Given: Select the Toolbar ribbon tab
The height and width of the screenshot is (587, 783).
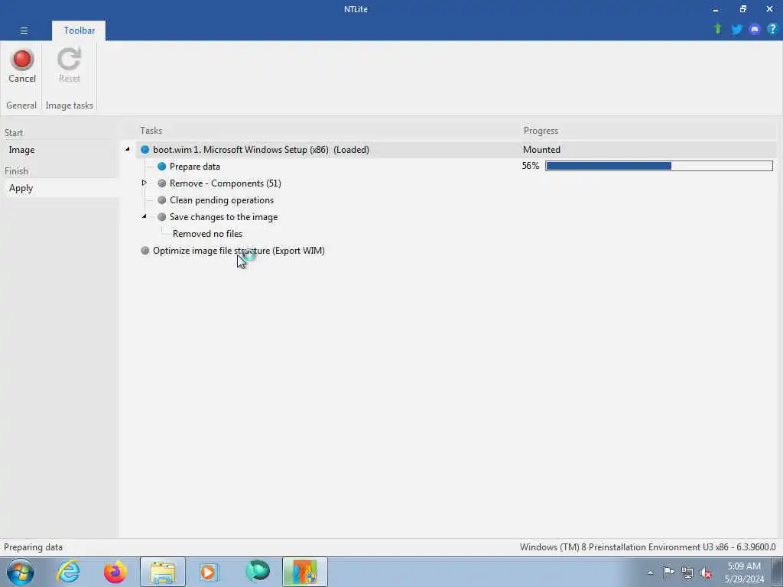Looking at the screenshot, I should tap(79, 31).
